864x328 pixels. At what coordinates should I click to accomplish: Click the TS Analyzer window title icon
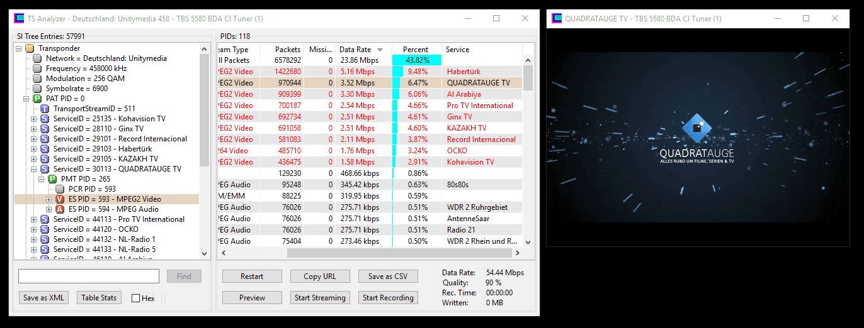tap(19, 19)
